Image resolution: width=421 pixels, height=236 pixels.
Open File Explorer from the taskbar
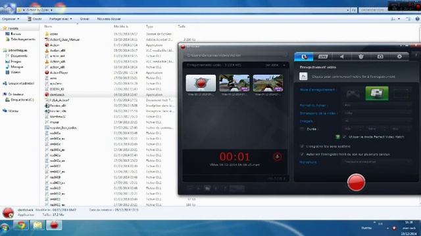coord(37,226)
